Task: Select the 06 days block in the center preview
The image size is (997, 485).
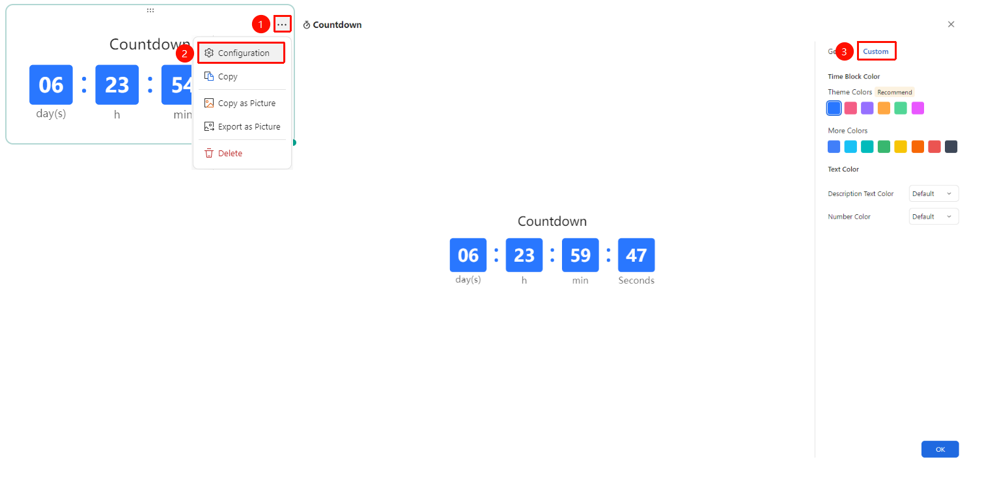Action: [x=468, y=255]
